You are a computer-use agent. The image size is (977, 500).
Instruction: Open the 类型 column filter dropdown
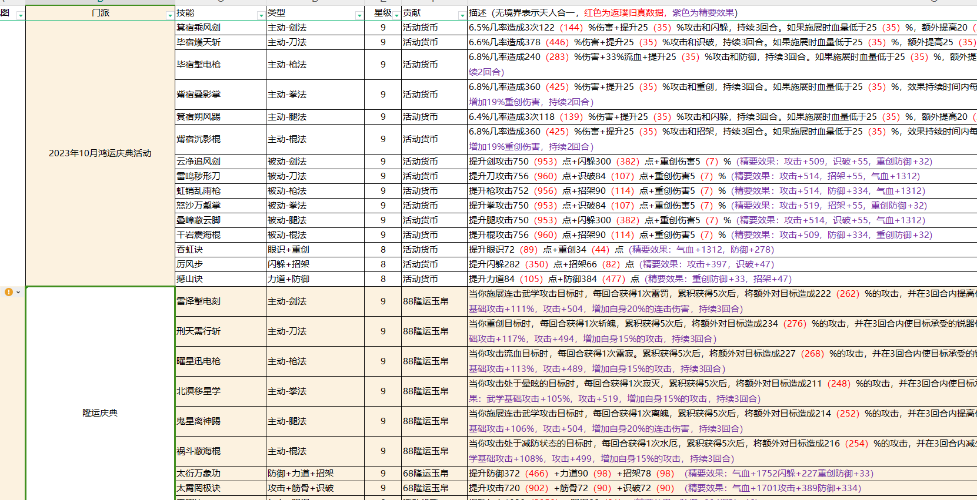359,15
